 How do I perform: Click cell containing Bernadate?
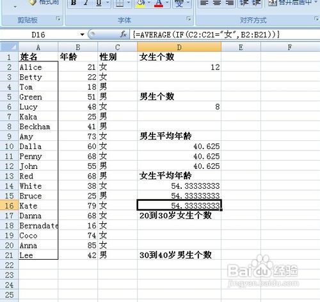pyautogui.click(x=38, y=225)
